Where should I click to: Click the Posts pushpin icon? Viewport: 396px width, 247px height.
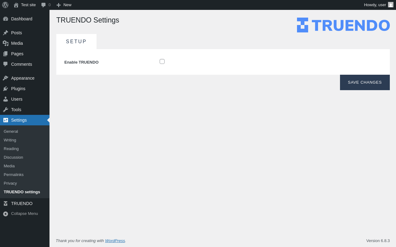click(x=6, y=33)
